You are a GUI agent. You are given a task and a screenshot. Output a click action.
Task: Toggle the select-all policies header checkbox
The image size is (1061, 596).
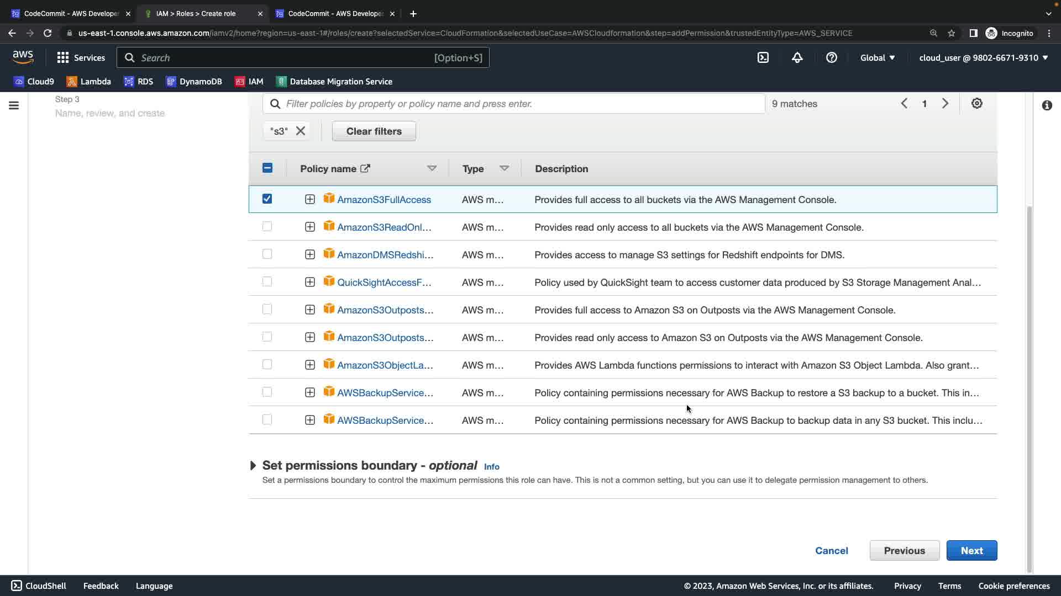[267, 168]
